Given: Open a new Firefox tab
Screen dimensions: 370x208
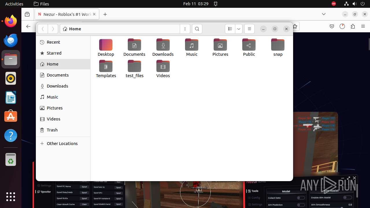Looking at the screenshot, I should [105, 14].
